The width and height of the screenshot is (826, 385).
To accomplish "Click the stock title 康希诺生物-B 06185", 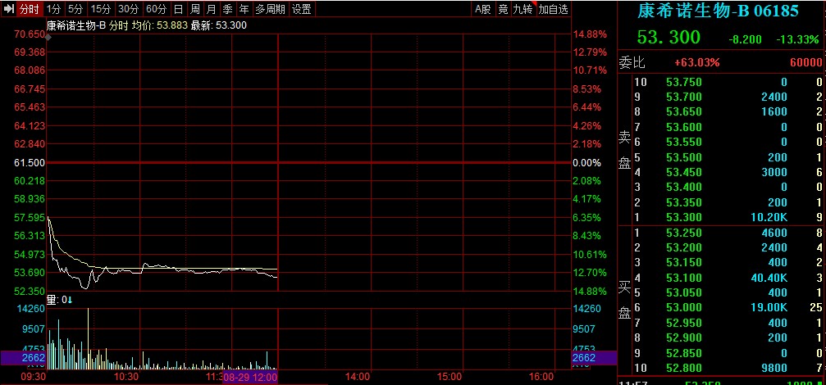I will 718,11.
